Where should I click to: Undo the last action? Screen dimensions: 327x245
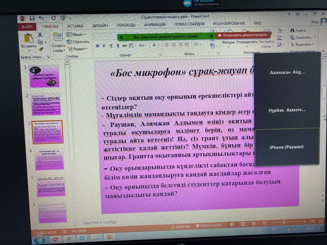pos(41,18)
